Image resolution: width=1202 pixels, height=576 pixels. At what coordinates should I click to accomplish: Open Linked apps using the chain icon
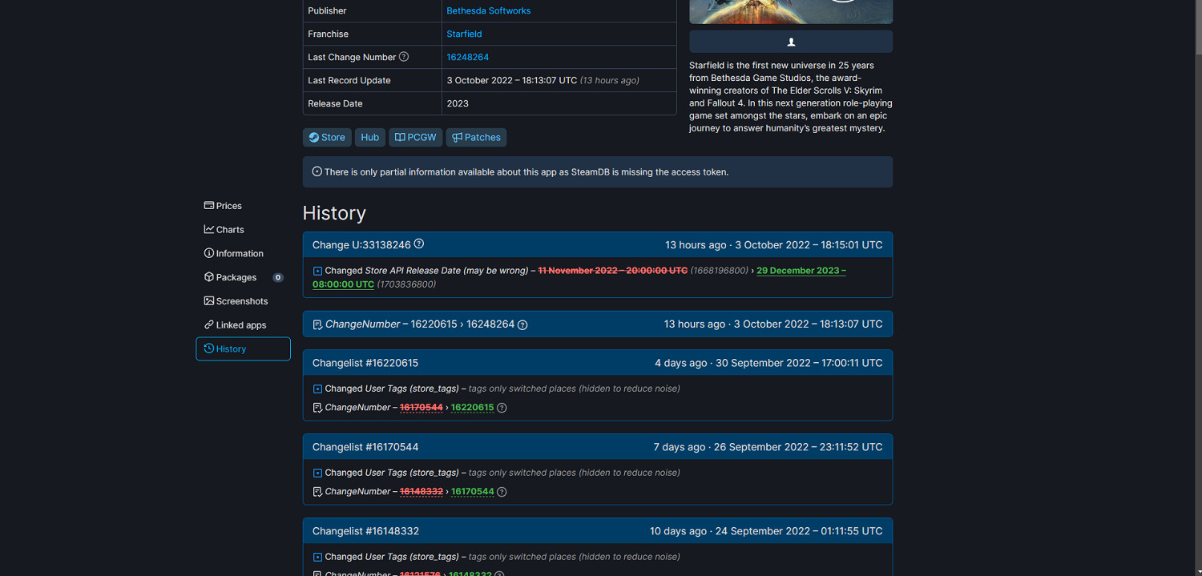click(209, 324)
